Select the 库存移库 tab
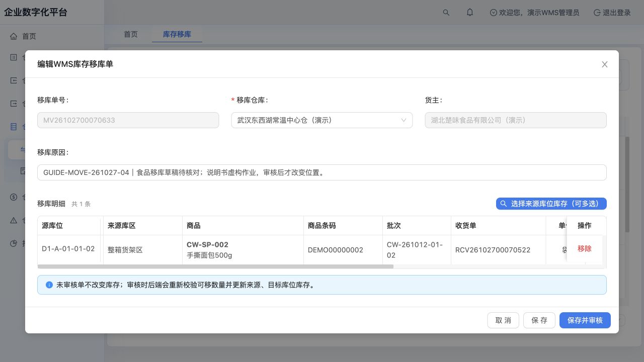 (x=177, y=34)
